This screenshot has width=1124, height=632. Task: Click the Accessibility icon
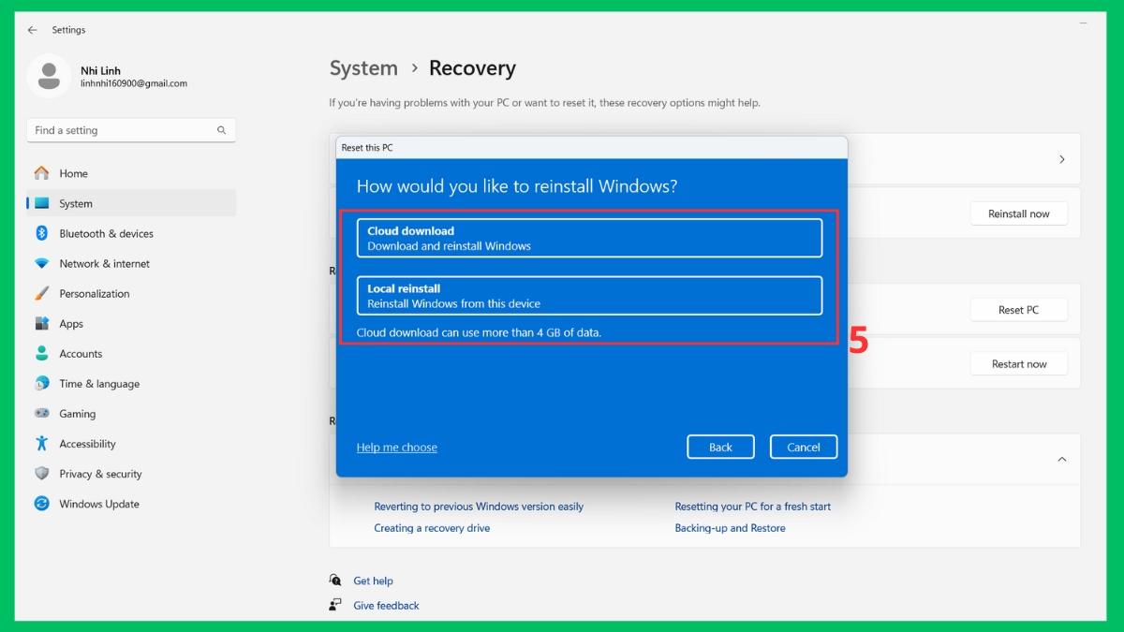click(42, 443)
